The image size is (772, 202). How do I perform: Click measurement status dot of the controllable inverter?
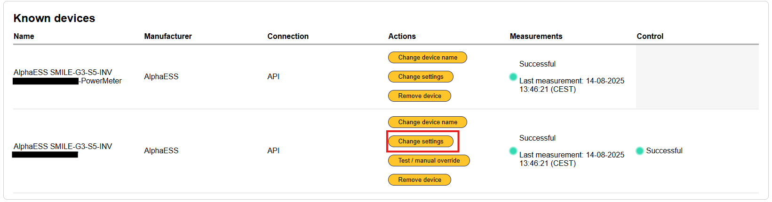[x=513, y=151]
